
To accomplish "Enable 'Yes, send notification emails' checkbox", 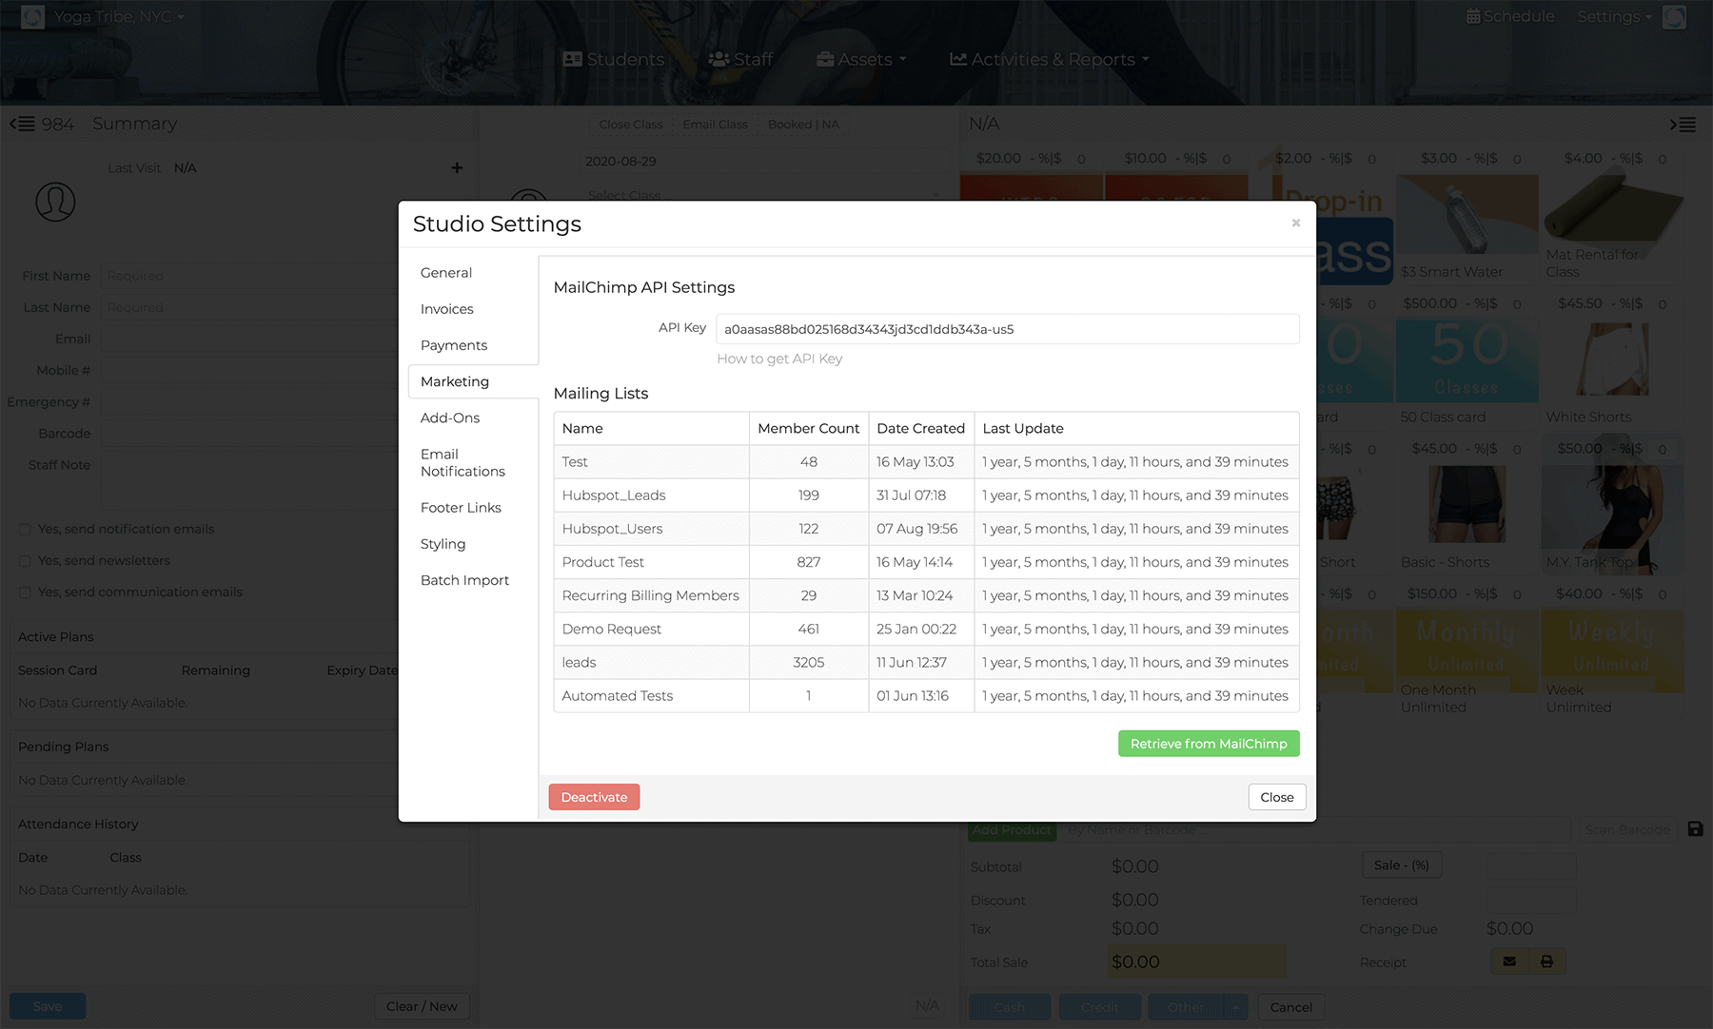I will 25,530.
